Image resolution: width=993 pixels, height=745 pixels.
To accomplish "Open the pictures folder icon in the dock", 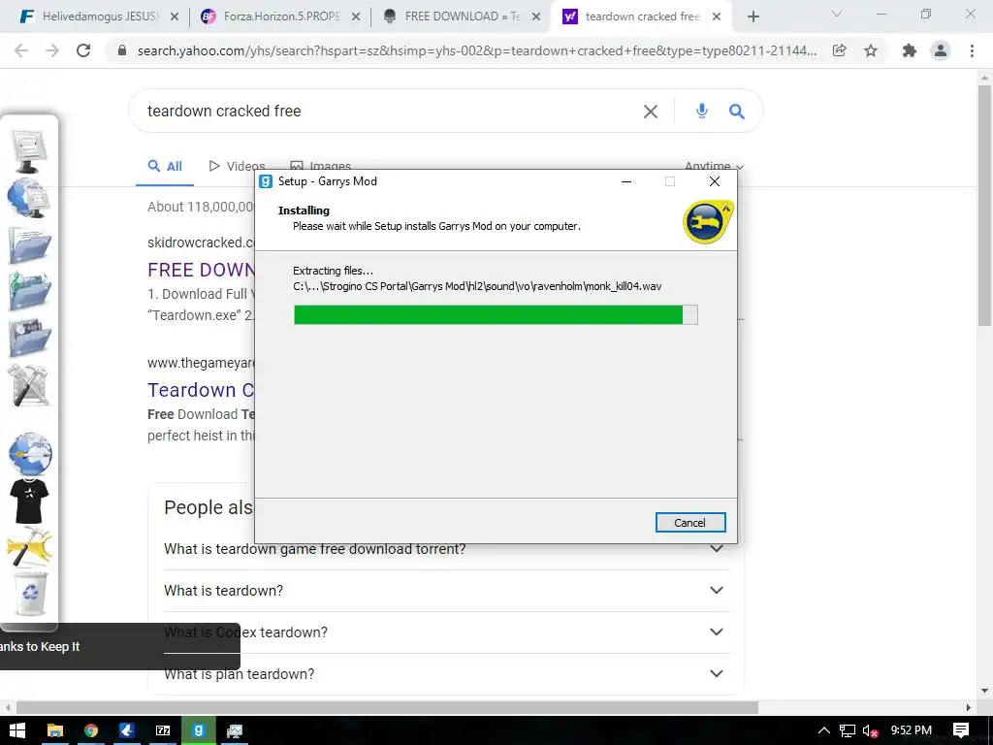I will tap(30, 338).
